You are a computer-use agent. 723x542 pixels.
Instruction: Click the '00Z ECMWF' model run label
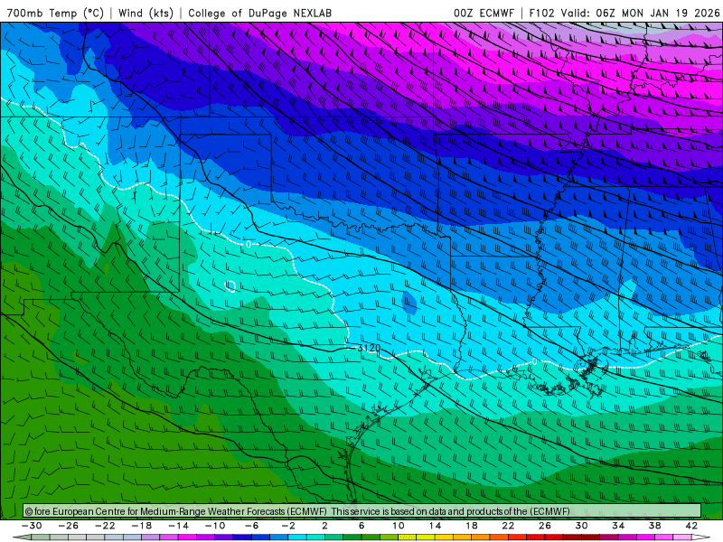tap(484, 13)
